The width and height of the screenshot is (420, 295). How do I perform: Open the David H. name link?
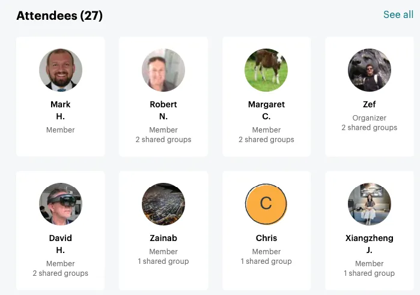click(61, 244)
